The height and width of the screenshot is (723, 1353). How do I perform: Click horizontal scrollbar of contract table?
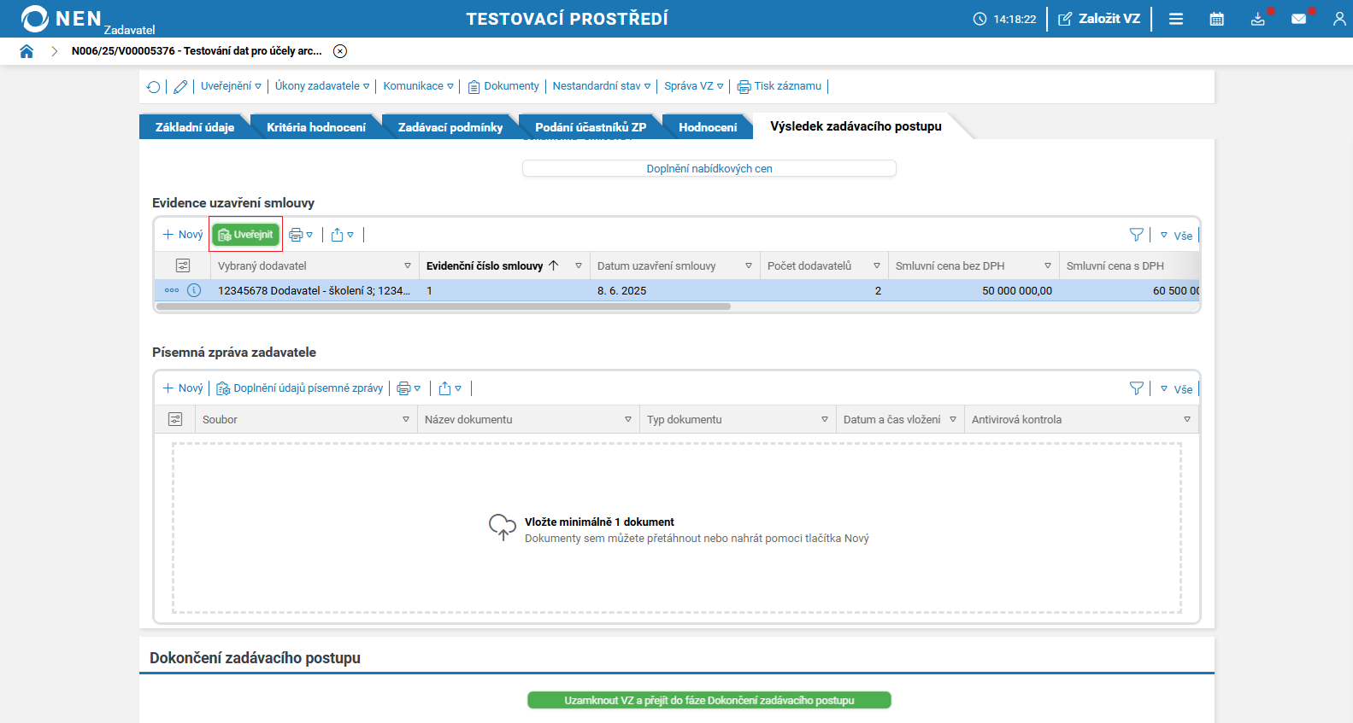coord(443,306)
